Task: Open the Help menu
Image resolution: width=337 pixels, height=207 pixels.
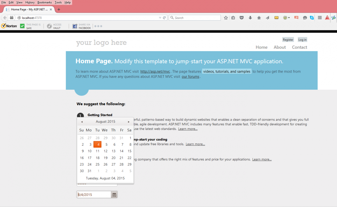Action: pyautogui.click(x=68, y=2)
